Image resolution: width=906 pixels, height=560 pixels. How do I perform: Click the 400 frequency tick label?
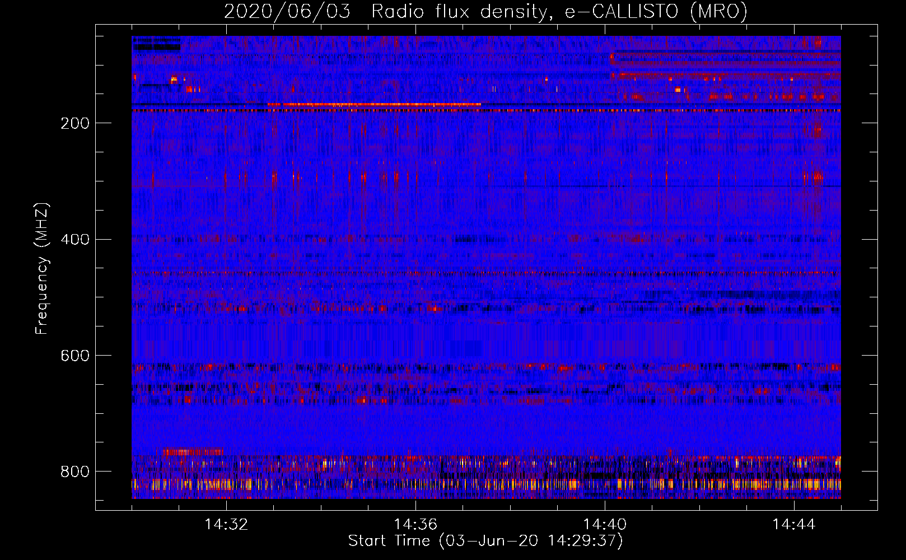[75, 240]
